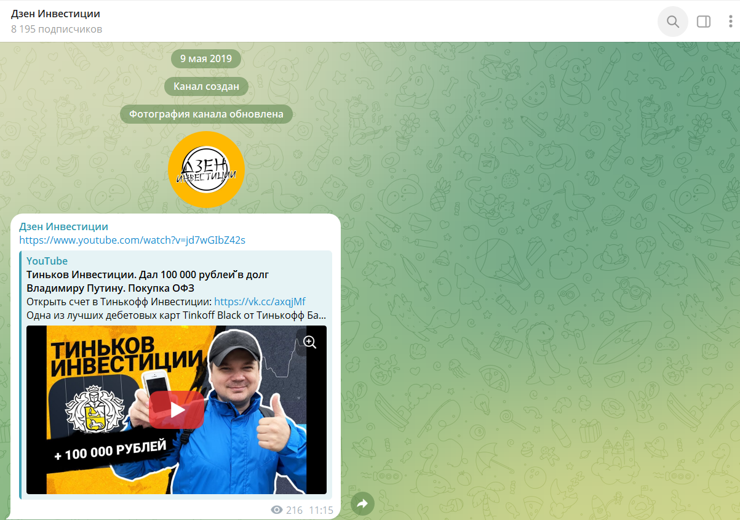Open the three-dot channel options menu
Screen dimensions: 740x520
coord(731,22)
